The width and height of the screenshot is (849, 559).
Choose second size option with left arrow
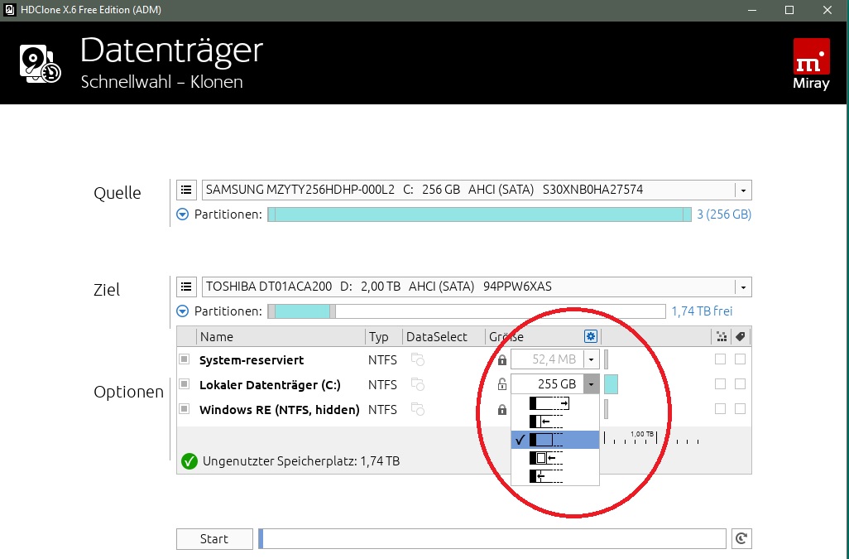coord(555,422)
